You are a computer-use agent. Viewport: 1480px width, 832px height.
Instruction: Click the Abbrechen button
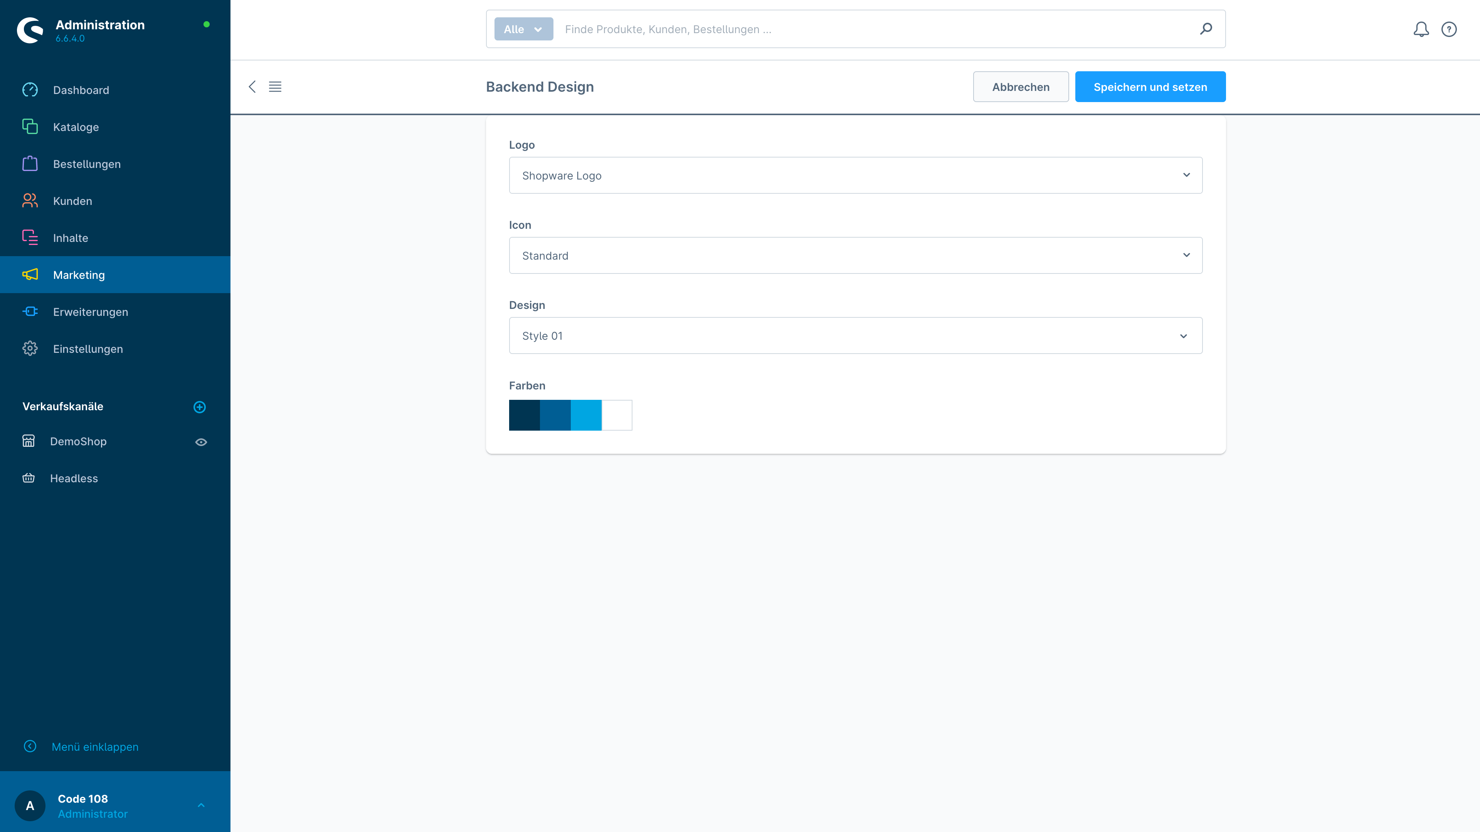1020,87
